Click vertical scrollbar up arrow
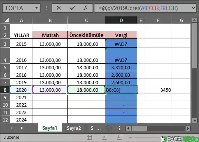 click(195, 20)
